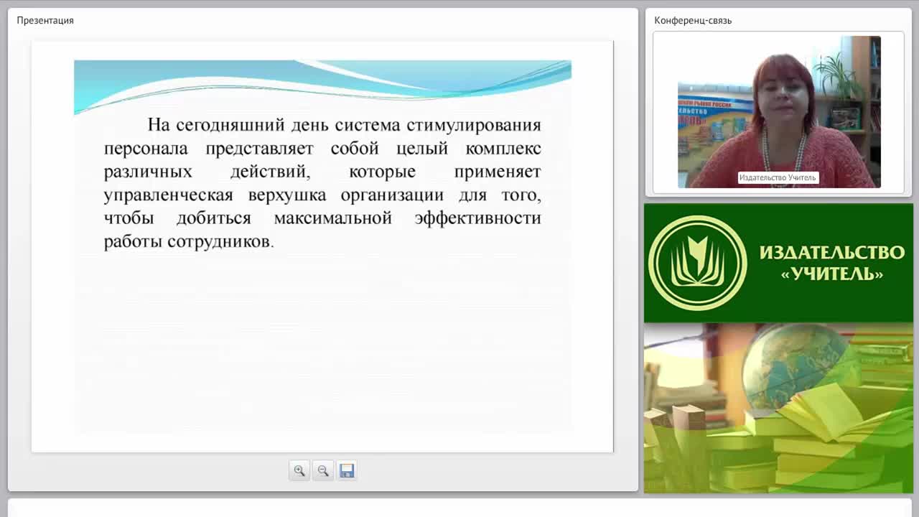Click the 'Конференц-связь' panel title
The height and width of the screenshot is (517, 919).
pos(693,20)
